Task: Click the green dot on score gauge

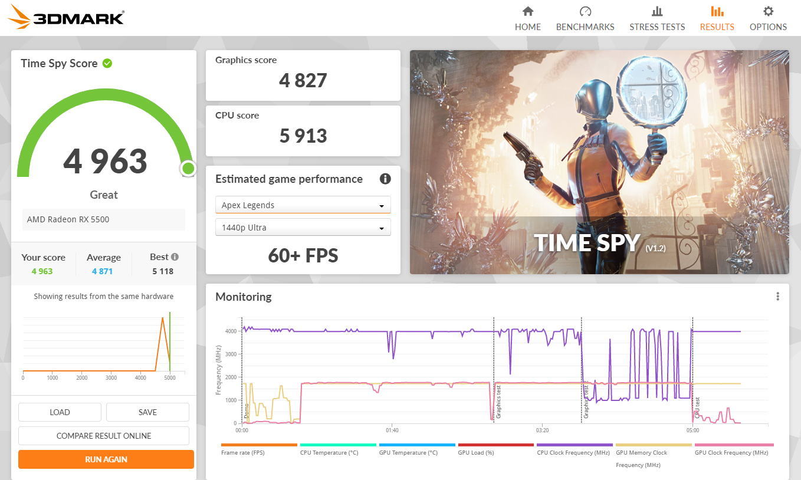Action: 188,169
